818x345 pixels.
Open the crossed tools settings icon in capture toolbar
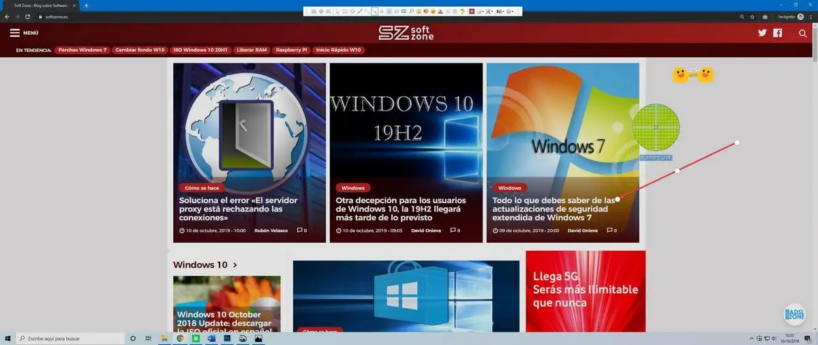pos(488,12)
